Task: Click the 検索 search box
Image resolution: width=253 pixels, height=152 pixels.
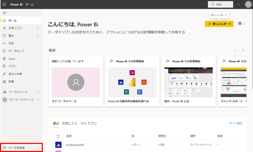Action: 220,4
